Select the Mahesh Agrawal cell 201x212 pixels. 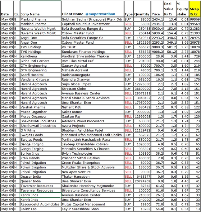93,70
